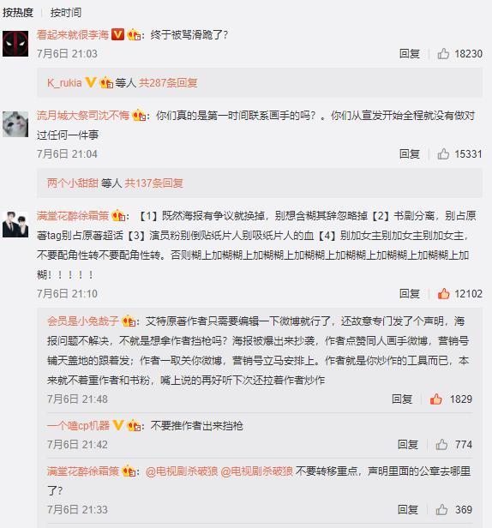Click the member crown icon beside 流月城大祭司沈不悔
Screen dimensions: 492x528
tap(139, 116)
